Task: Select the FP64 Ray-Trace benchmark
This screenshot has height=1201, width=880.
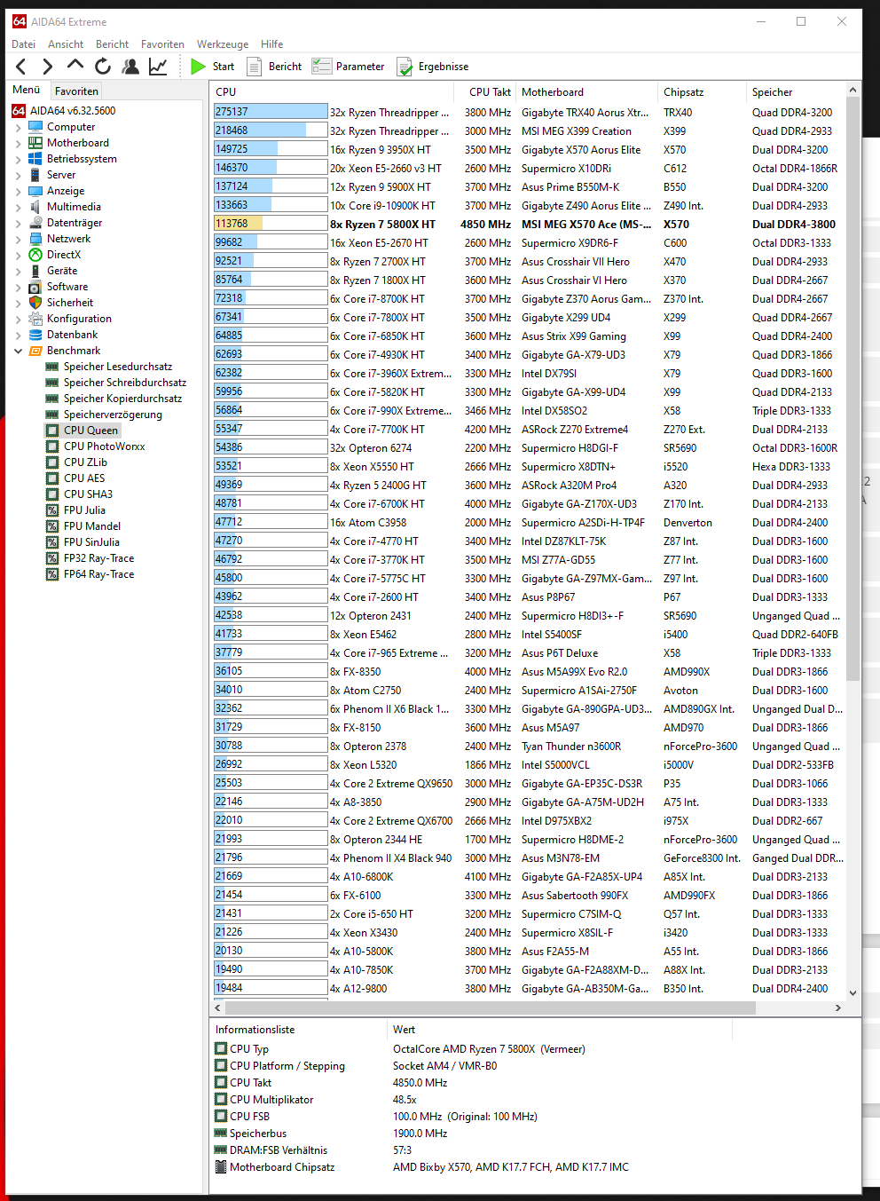Action: click(x=98, y=574)
